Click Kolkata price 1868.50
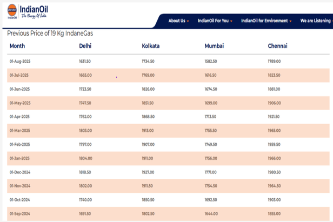Screen dimensions: 333x222 pyautogui.click(x=148, y=117)
